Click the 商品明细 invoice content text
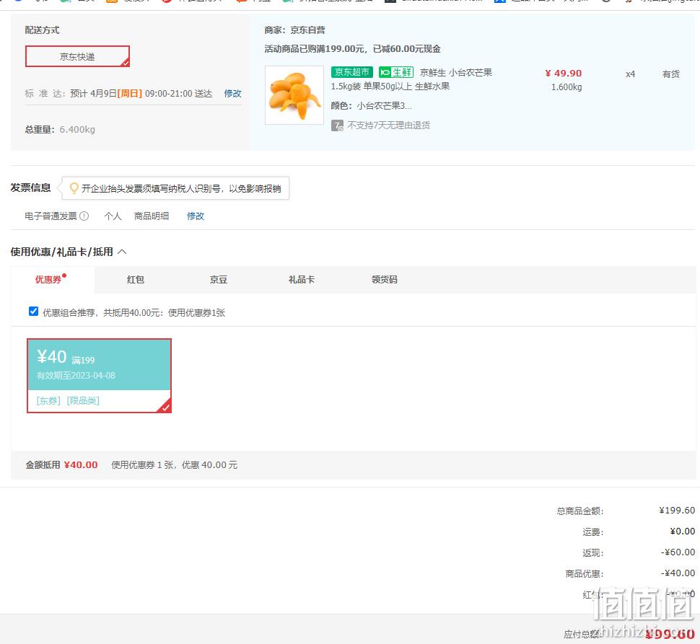 (152, 216)
